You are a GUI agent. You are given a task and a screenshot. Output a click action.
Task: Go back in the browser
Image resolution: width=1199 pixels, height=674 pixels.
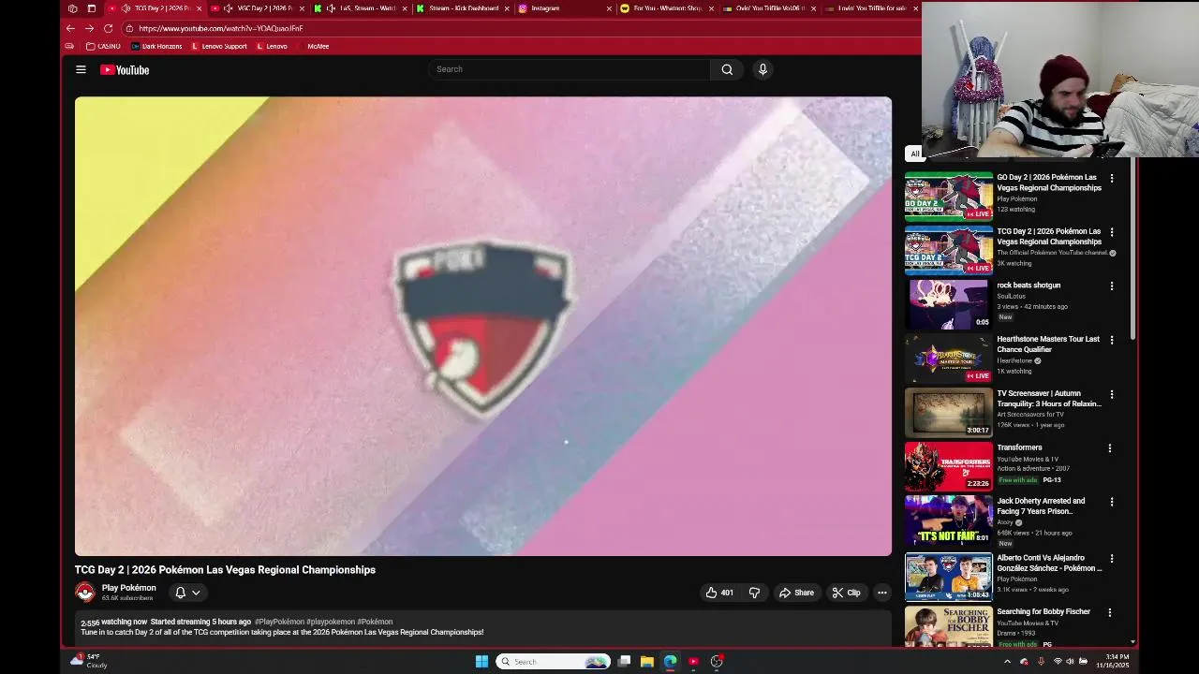70,28
